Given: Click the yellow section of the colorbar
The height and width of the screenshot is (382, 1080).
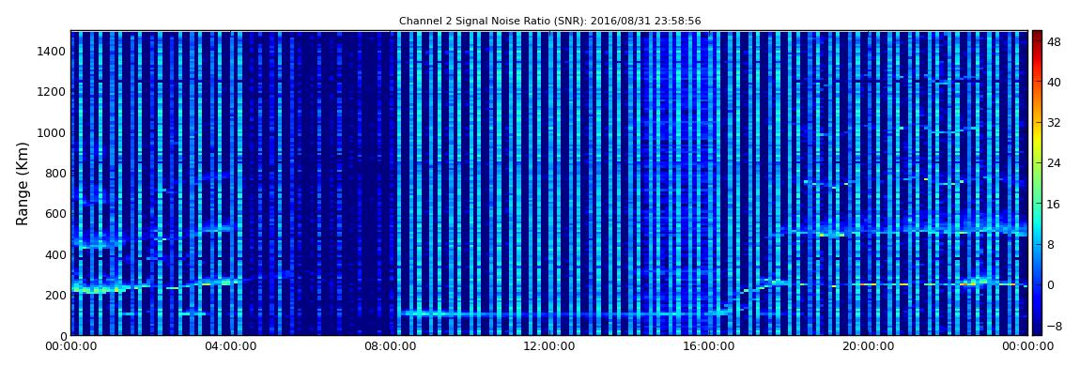Looking at the screenshot, I should coord(1037,141).
